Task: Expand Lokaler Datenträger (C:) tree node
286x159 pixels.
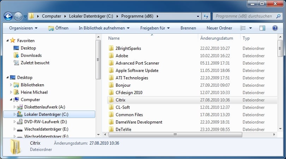Action: pyautogui.click(x=14, y=114)
